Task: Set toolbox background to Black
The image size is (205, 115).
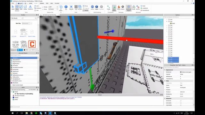Action: 26,50
